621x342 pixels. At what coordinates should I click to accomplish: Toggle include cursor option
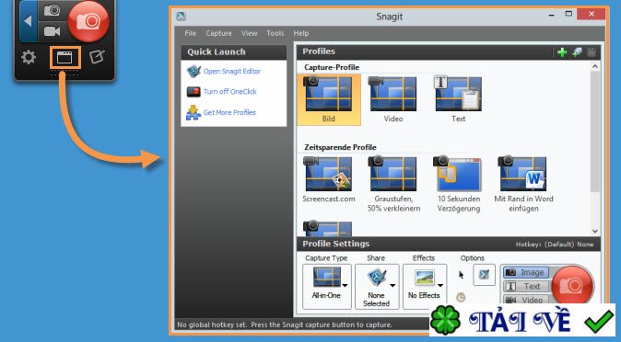(461, 274)
